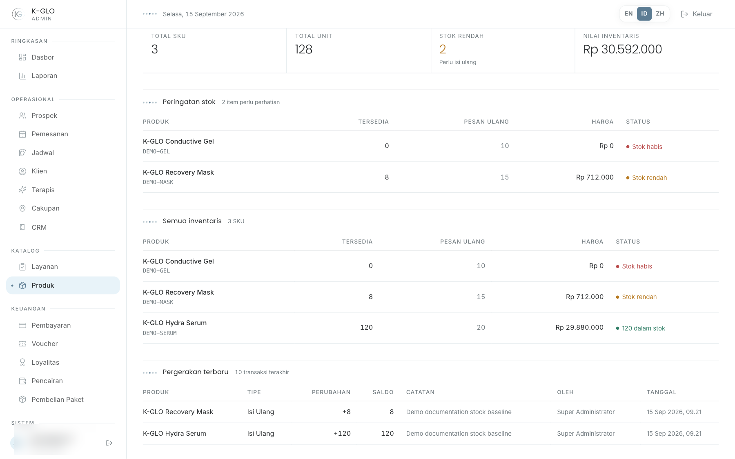The width and height of the screenshot is (735, 459).
Task: Select the Prospek people icon
Action: tap(22, 116)
